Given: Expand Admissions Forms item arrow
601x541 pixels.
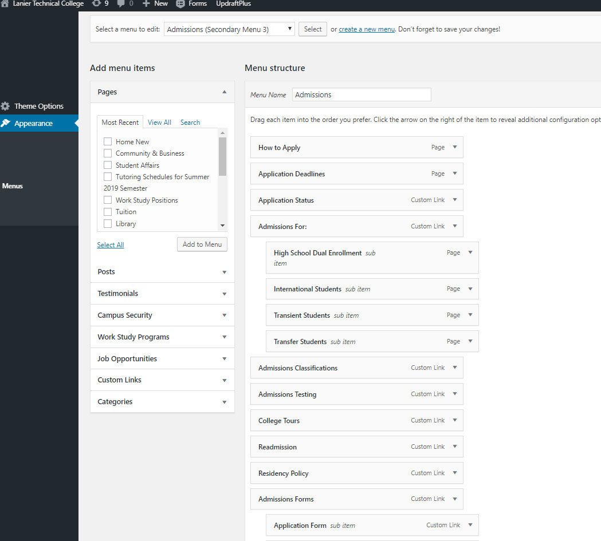Looking at the screenshot, I should click(x=454, y=499).
